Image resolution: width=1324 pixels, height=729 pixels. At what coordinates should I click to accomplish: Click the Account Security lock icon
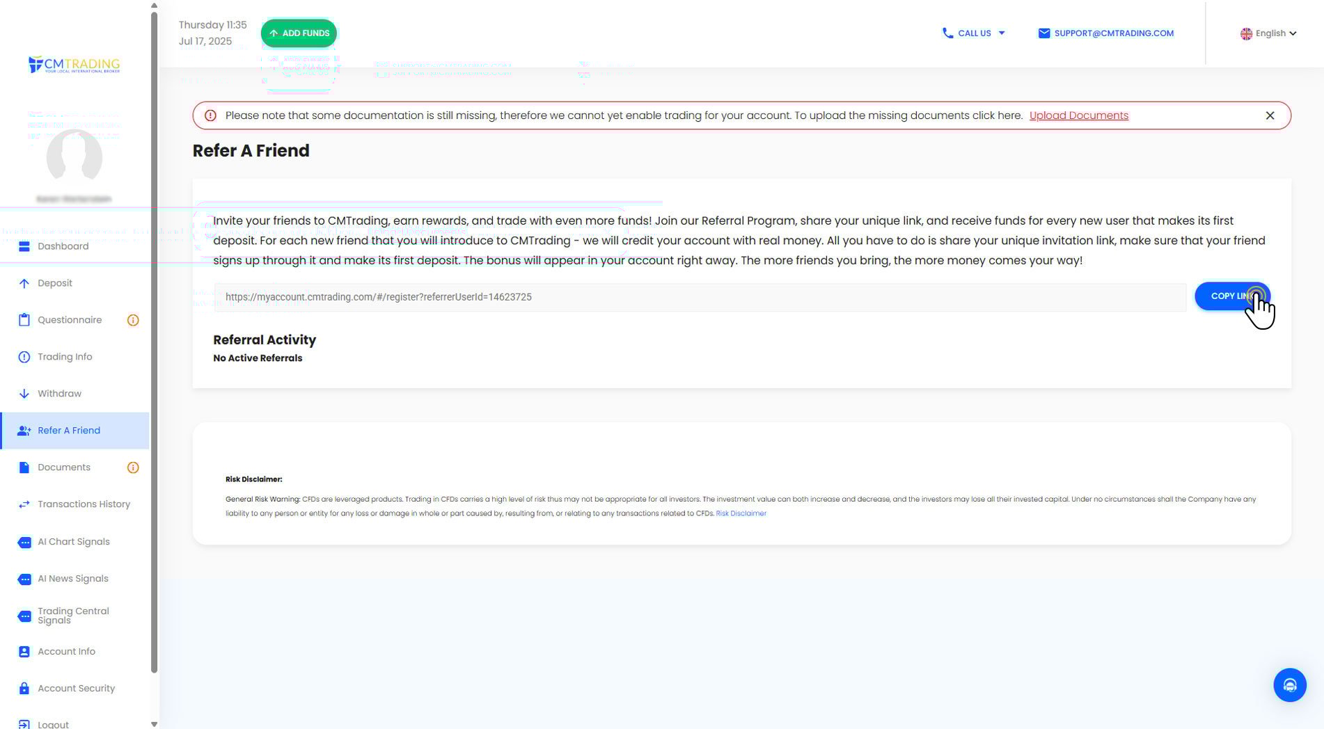click(24, 689)
